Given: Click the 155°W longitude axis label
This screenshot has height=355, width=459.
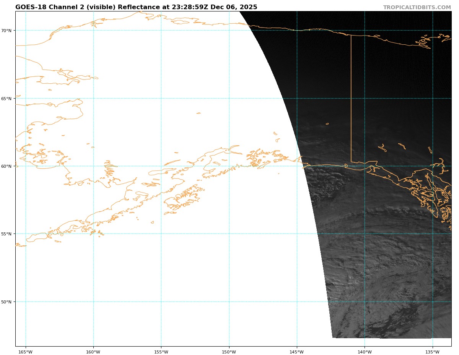Looking at the screenshot, I should pos(161,352).
